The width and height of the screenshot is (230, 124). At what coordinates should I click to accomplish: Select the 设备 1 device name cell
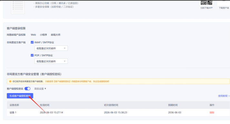13,112
